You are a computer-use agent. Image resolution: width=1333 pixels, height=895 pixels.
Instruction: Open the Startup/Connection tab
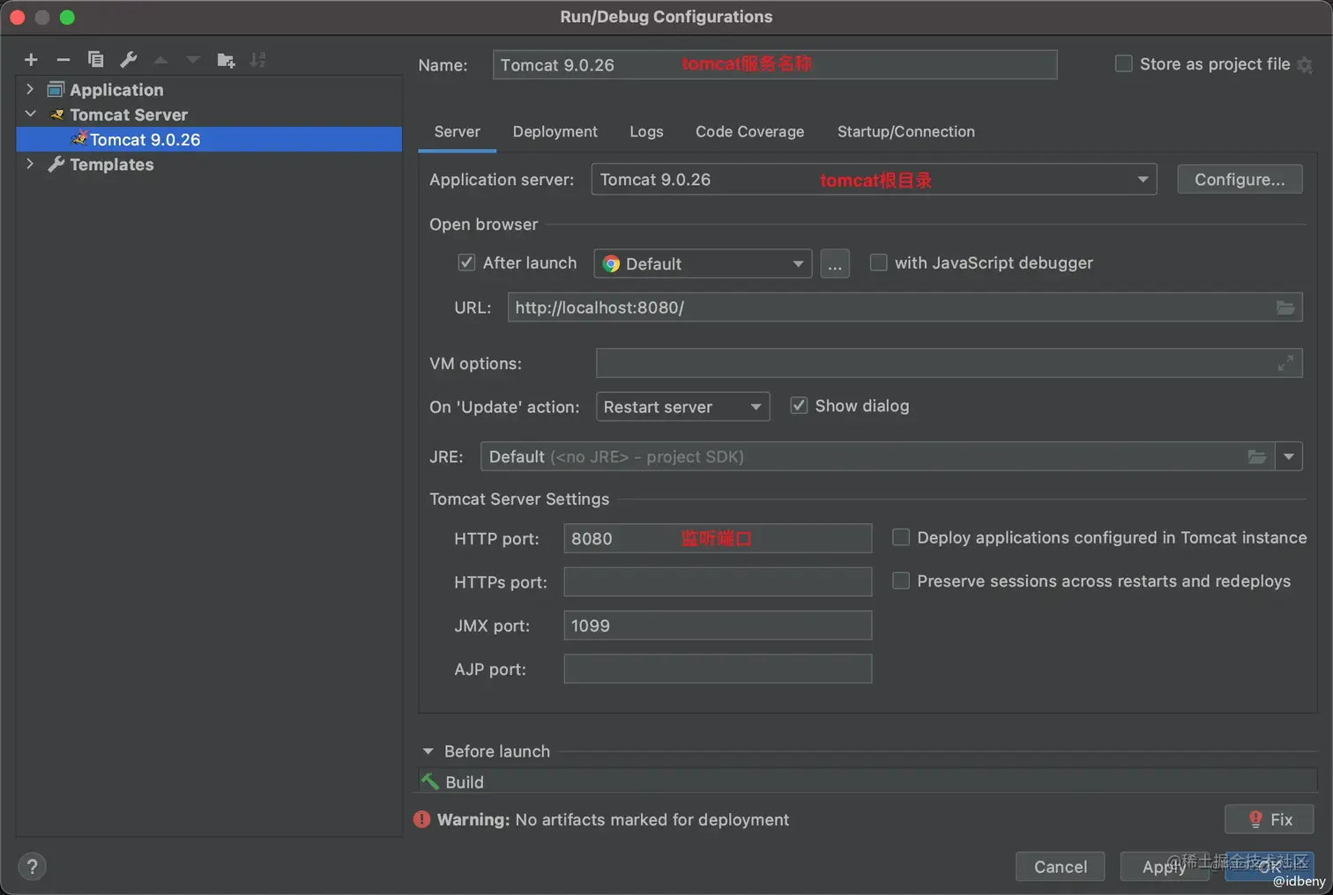coord(905,131)
